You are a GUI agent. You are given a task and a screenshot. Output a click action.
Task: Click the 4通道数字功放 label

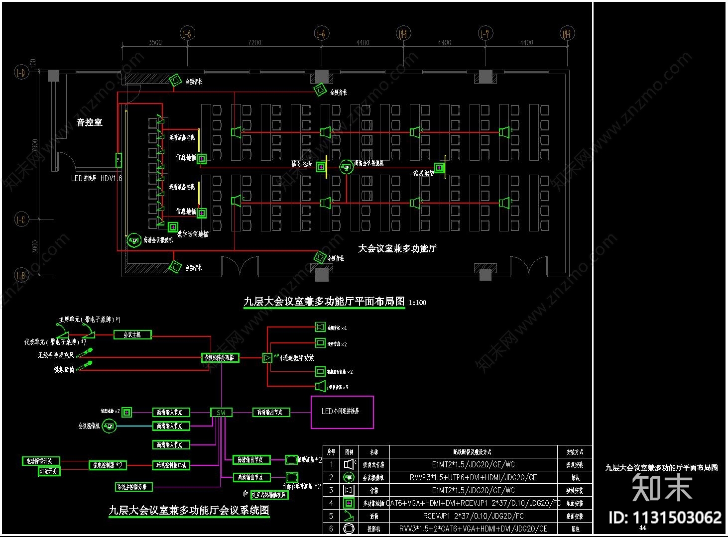coord(297,357)
